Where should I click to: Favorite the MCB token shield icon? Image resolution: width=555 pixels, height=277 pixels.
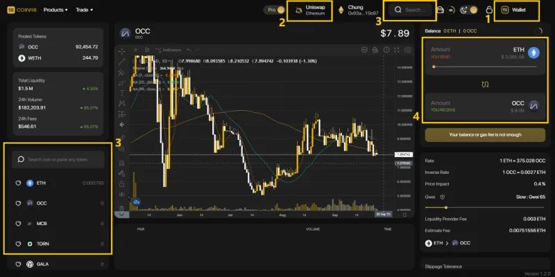point(19,224)
